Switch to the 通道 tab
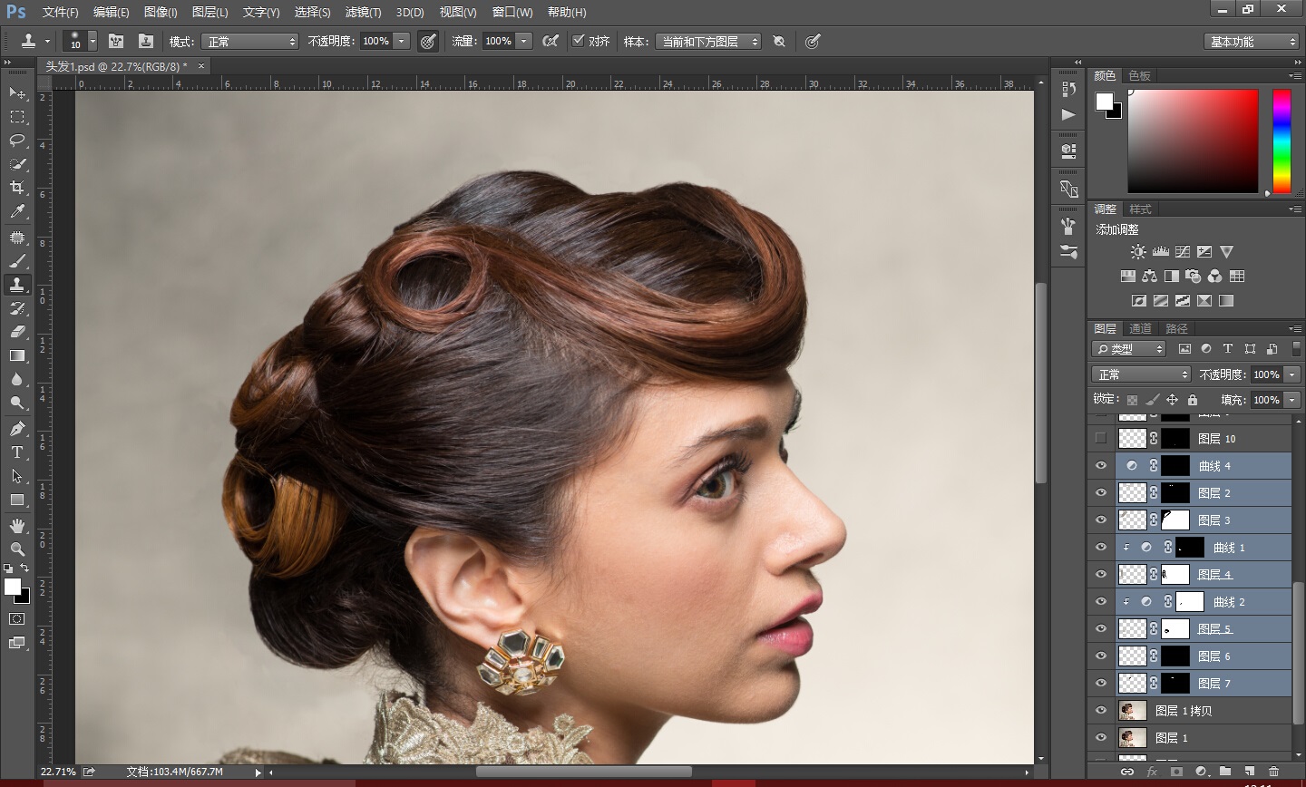Screen dimensions: 1306x787 coord(1140,328)
